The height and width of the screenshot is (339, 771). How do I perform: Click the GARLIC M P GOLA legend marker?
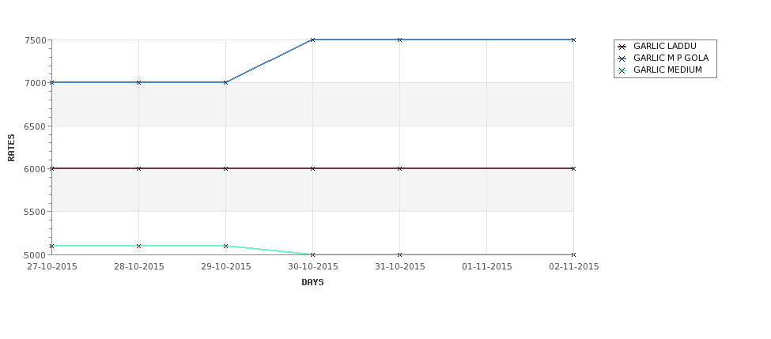click(x=622, y=58)
